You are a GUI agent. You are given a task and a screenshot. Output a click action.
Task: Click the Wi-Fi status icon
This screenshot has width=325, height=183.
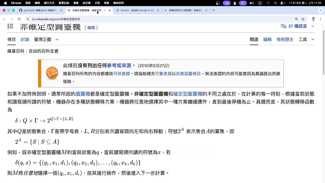268,3
